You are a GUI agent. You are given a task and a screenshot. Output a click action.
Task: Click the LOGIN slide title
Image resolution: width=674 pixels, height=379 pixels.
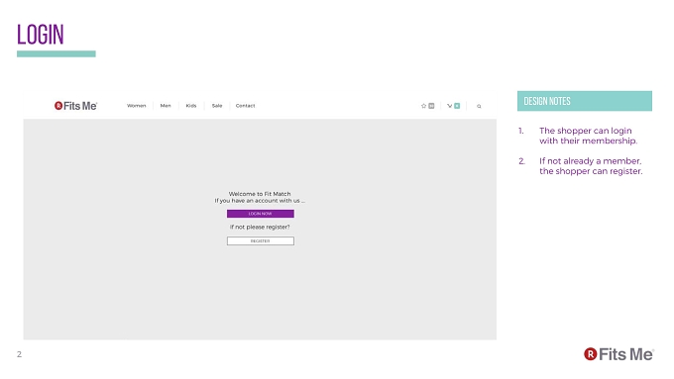click(x=41, y=35)
